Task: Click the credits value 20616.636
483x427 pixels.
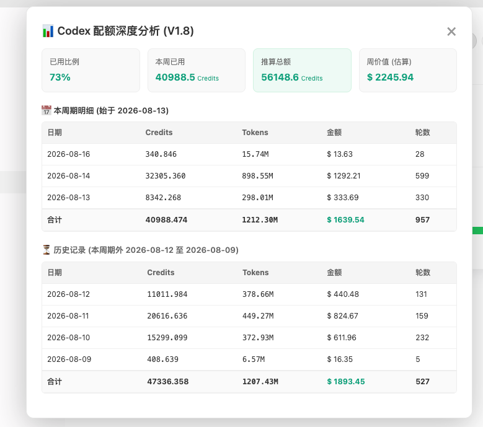Action: click(167, 316)
